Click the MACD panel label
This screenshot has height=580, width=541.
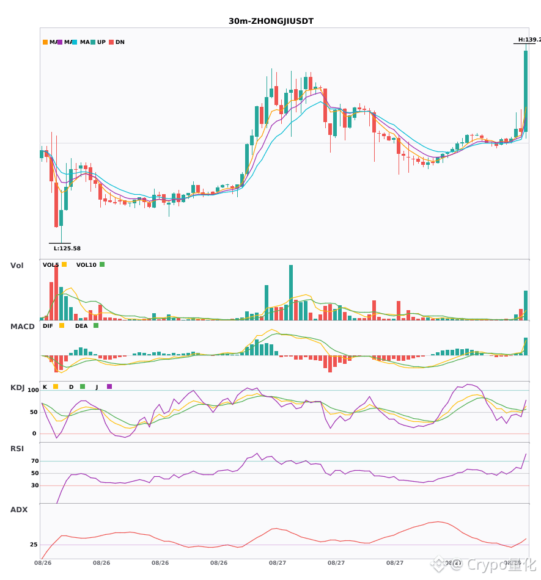pyautogui.click(x=22, y=327)
